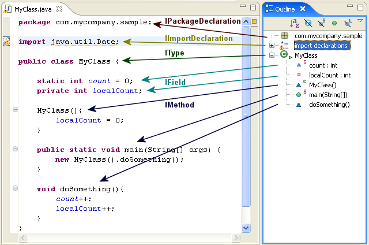
Task: Collapse the doSomething() method fold marker
Action: click(15, 188)
